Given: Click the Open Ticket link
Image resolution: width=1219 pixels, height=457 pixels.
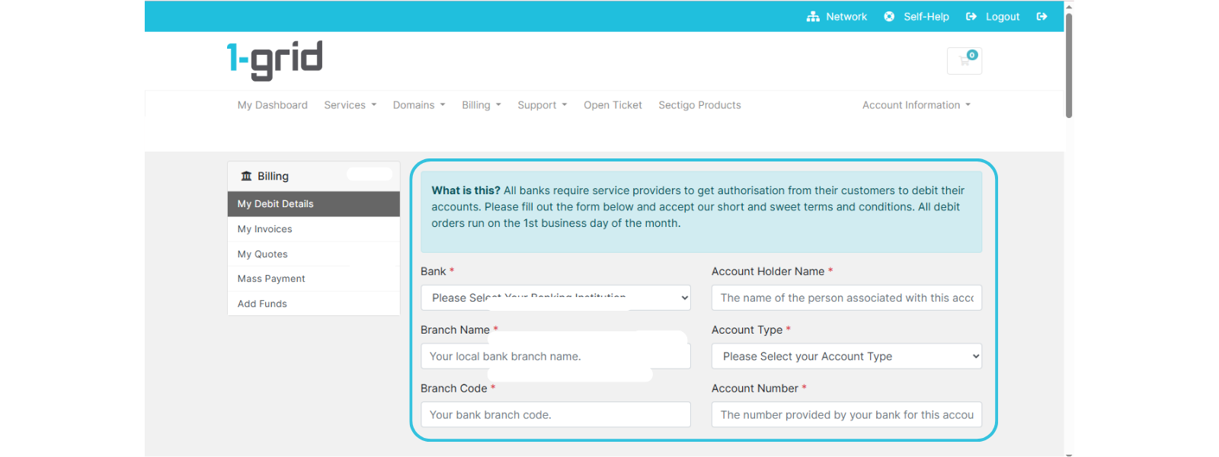Looking at the screenshot, I should tap(613, 105).
